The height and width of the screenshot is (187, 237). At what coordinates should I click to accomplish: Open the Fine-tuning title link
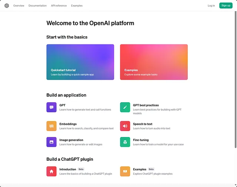pyautogui.click(x=141, y=140)
